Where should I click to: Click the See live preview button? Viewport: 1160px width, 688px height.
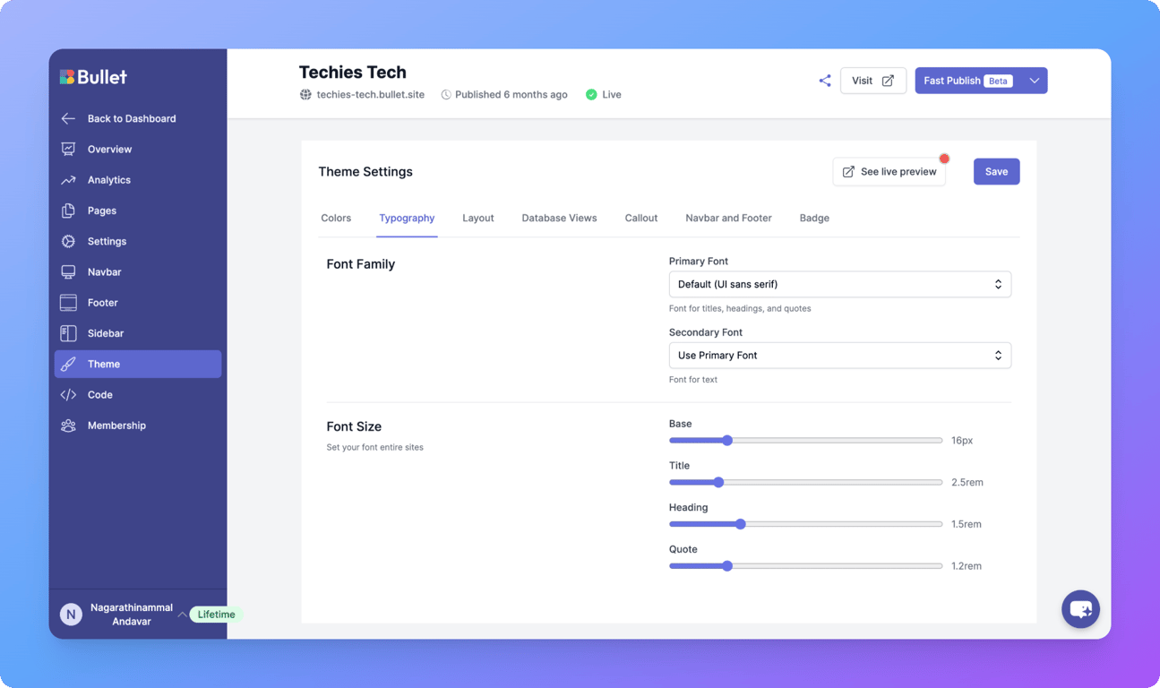coord(889,171)
